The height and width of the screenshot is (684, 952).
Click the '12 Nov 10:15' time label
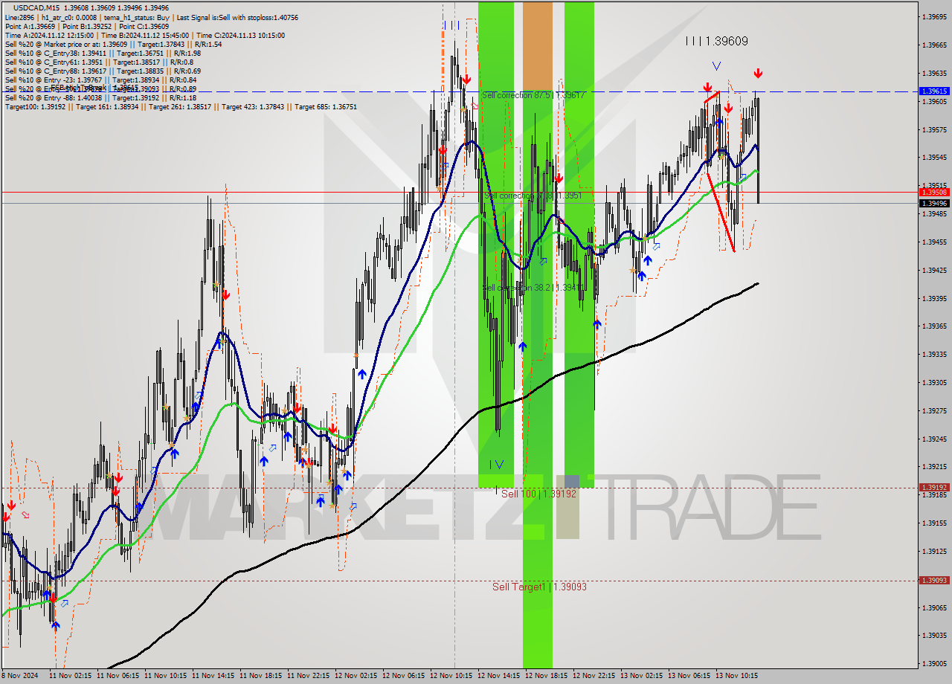click(x=451, y=676)
